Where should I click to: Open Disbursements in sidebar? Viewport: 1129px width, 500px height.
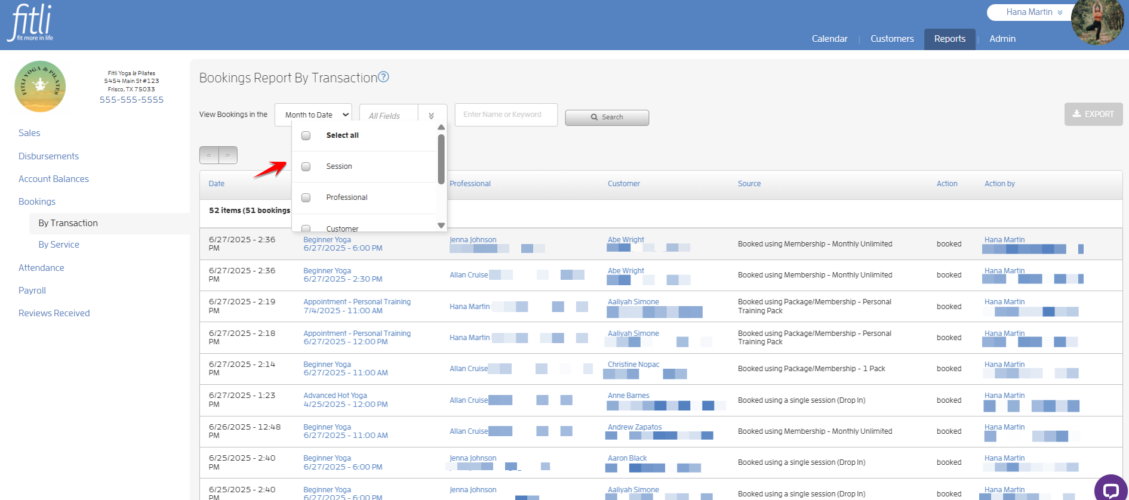click(x=48, y=156)
